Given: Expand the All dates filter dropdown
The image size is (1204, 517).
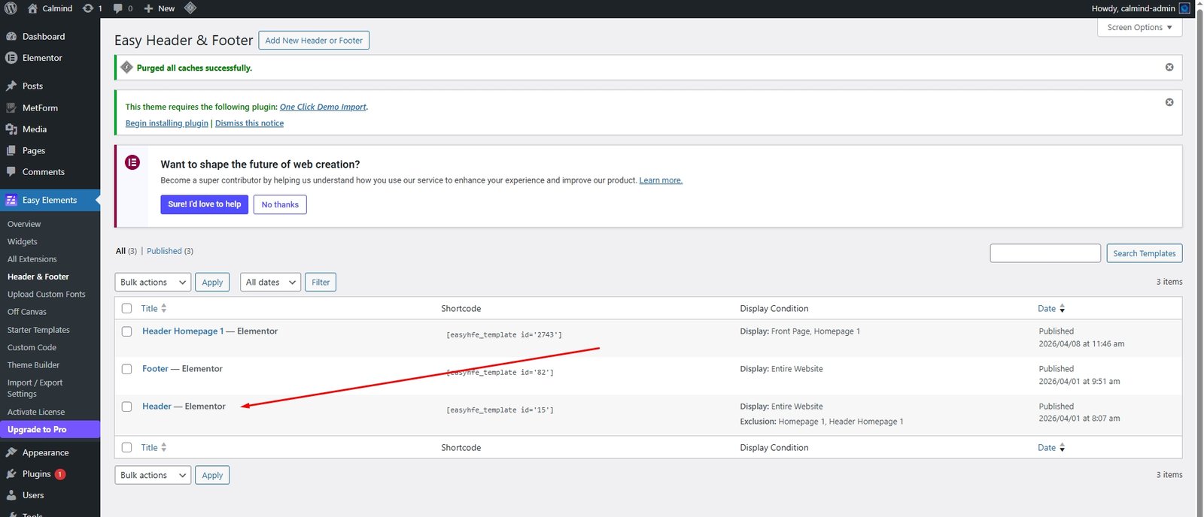Looking at the screenshot, I should point(270,283).
